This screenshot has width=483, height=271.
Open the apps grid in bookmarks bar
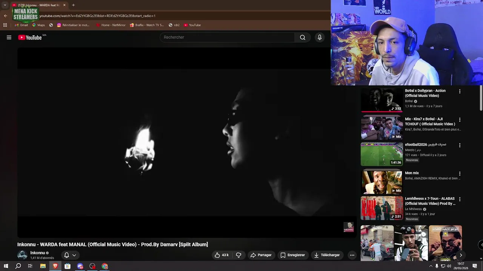tap(5, 25)
